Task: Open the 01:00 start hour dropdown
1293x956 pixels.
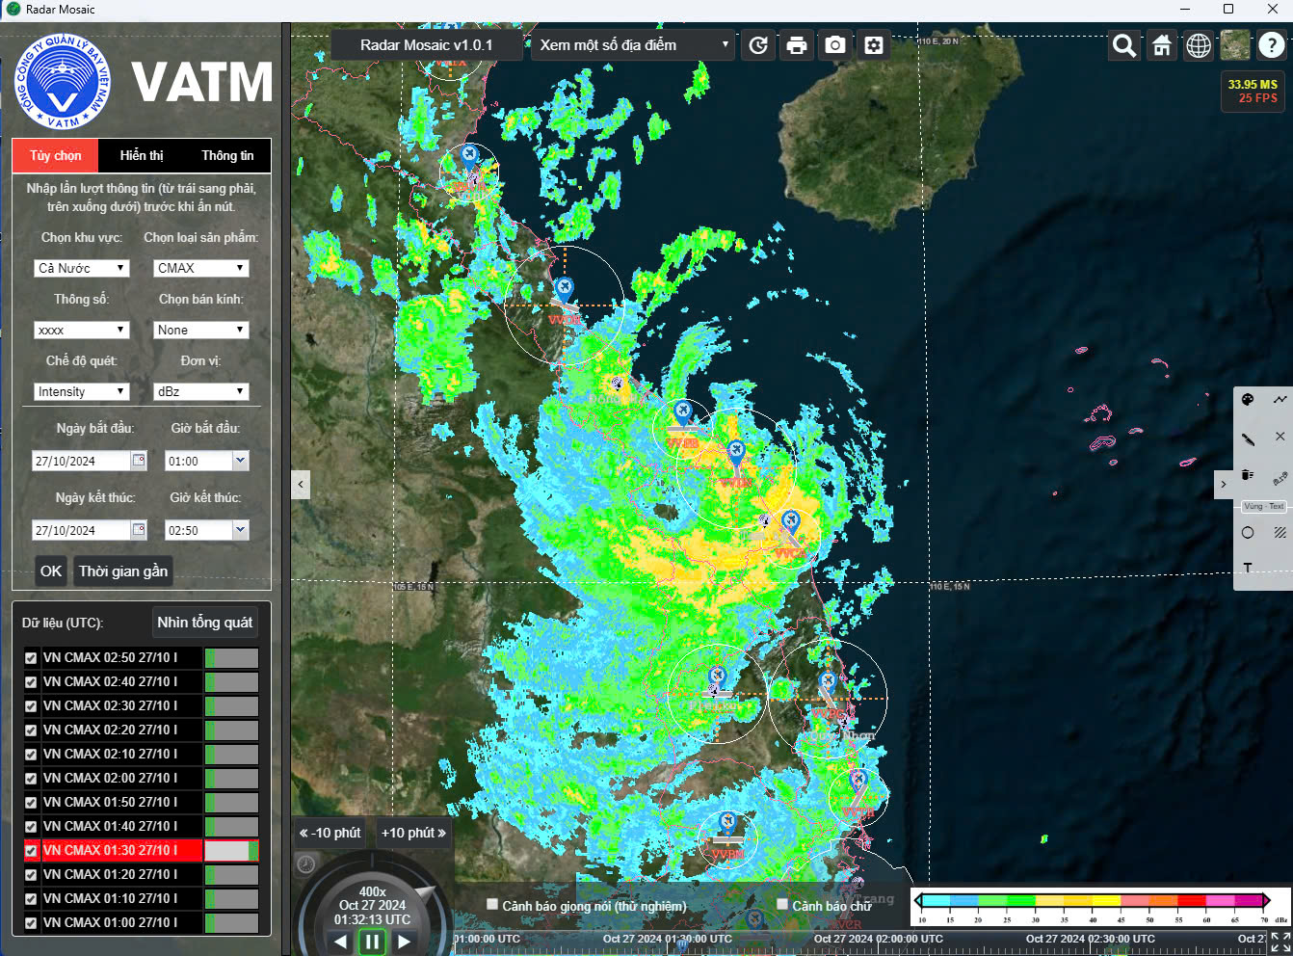Action: coord(241,461)
